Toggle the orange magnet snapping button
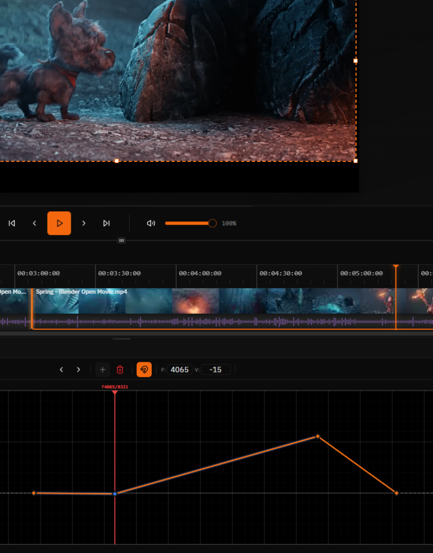The image size is (433, 553). tap(144, 369)
